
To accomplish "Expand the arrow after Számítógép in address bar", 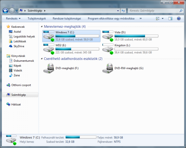I will tap(45, 11).
